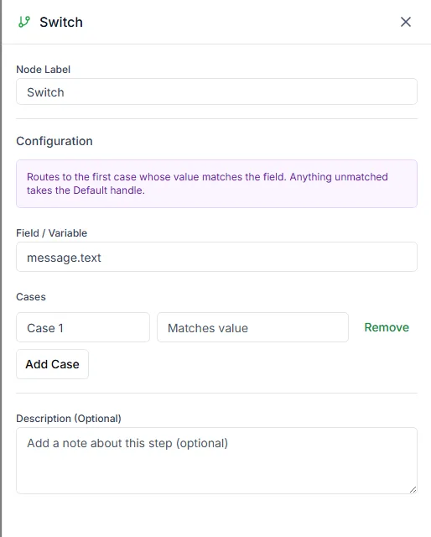Click the green branch Switch icon

click(x=24, y=22)
